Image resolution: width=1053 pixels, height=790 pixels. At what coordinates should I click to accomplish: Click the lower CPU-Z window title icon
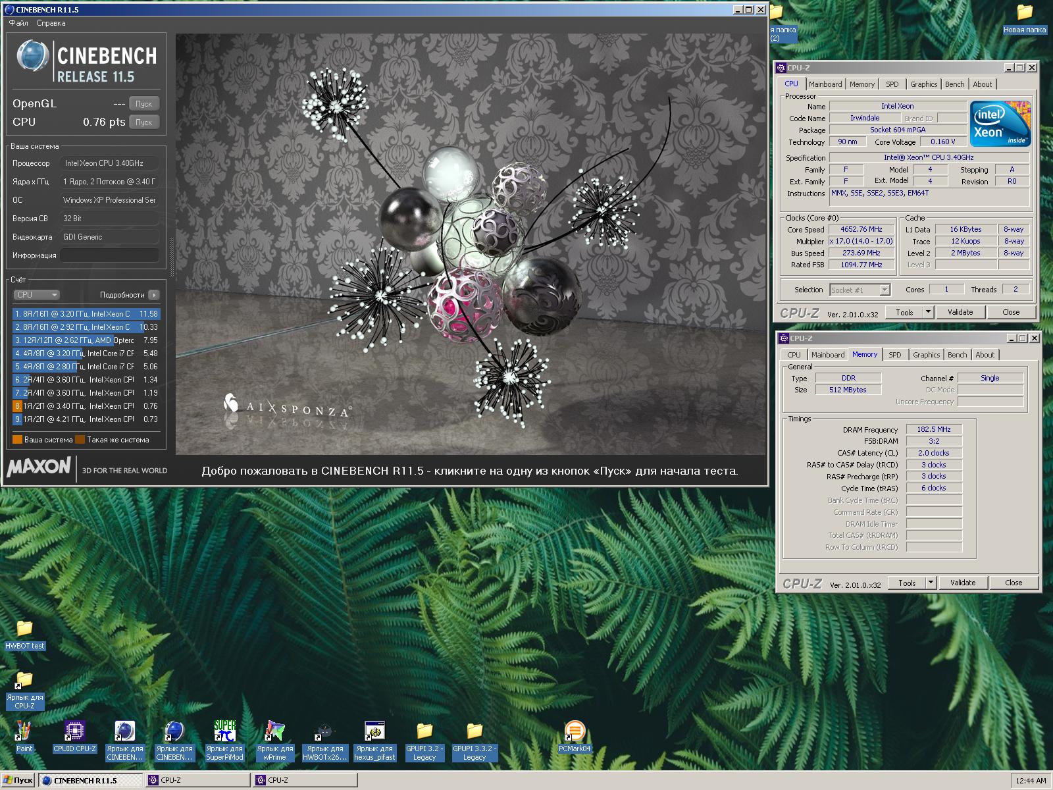point(784,338)
